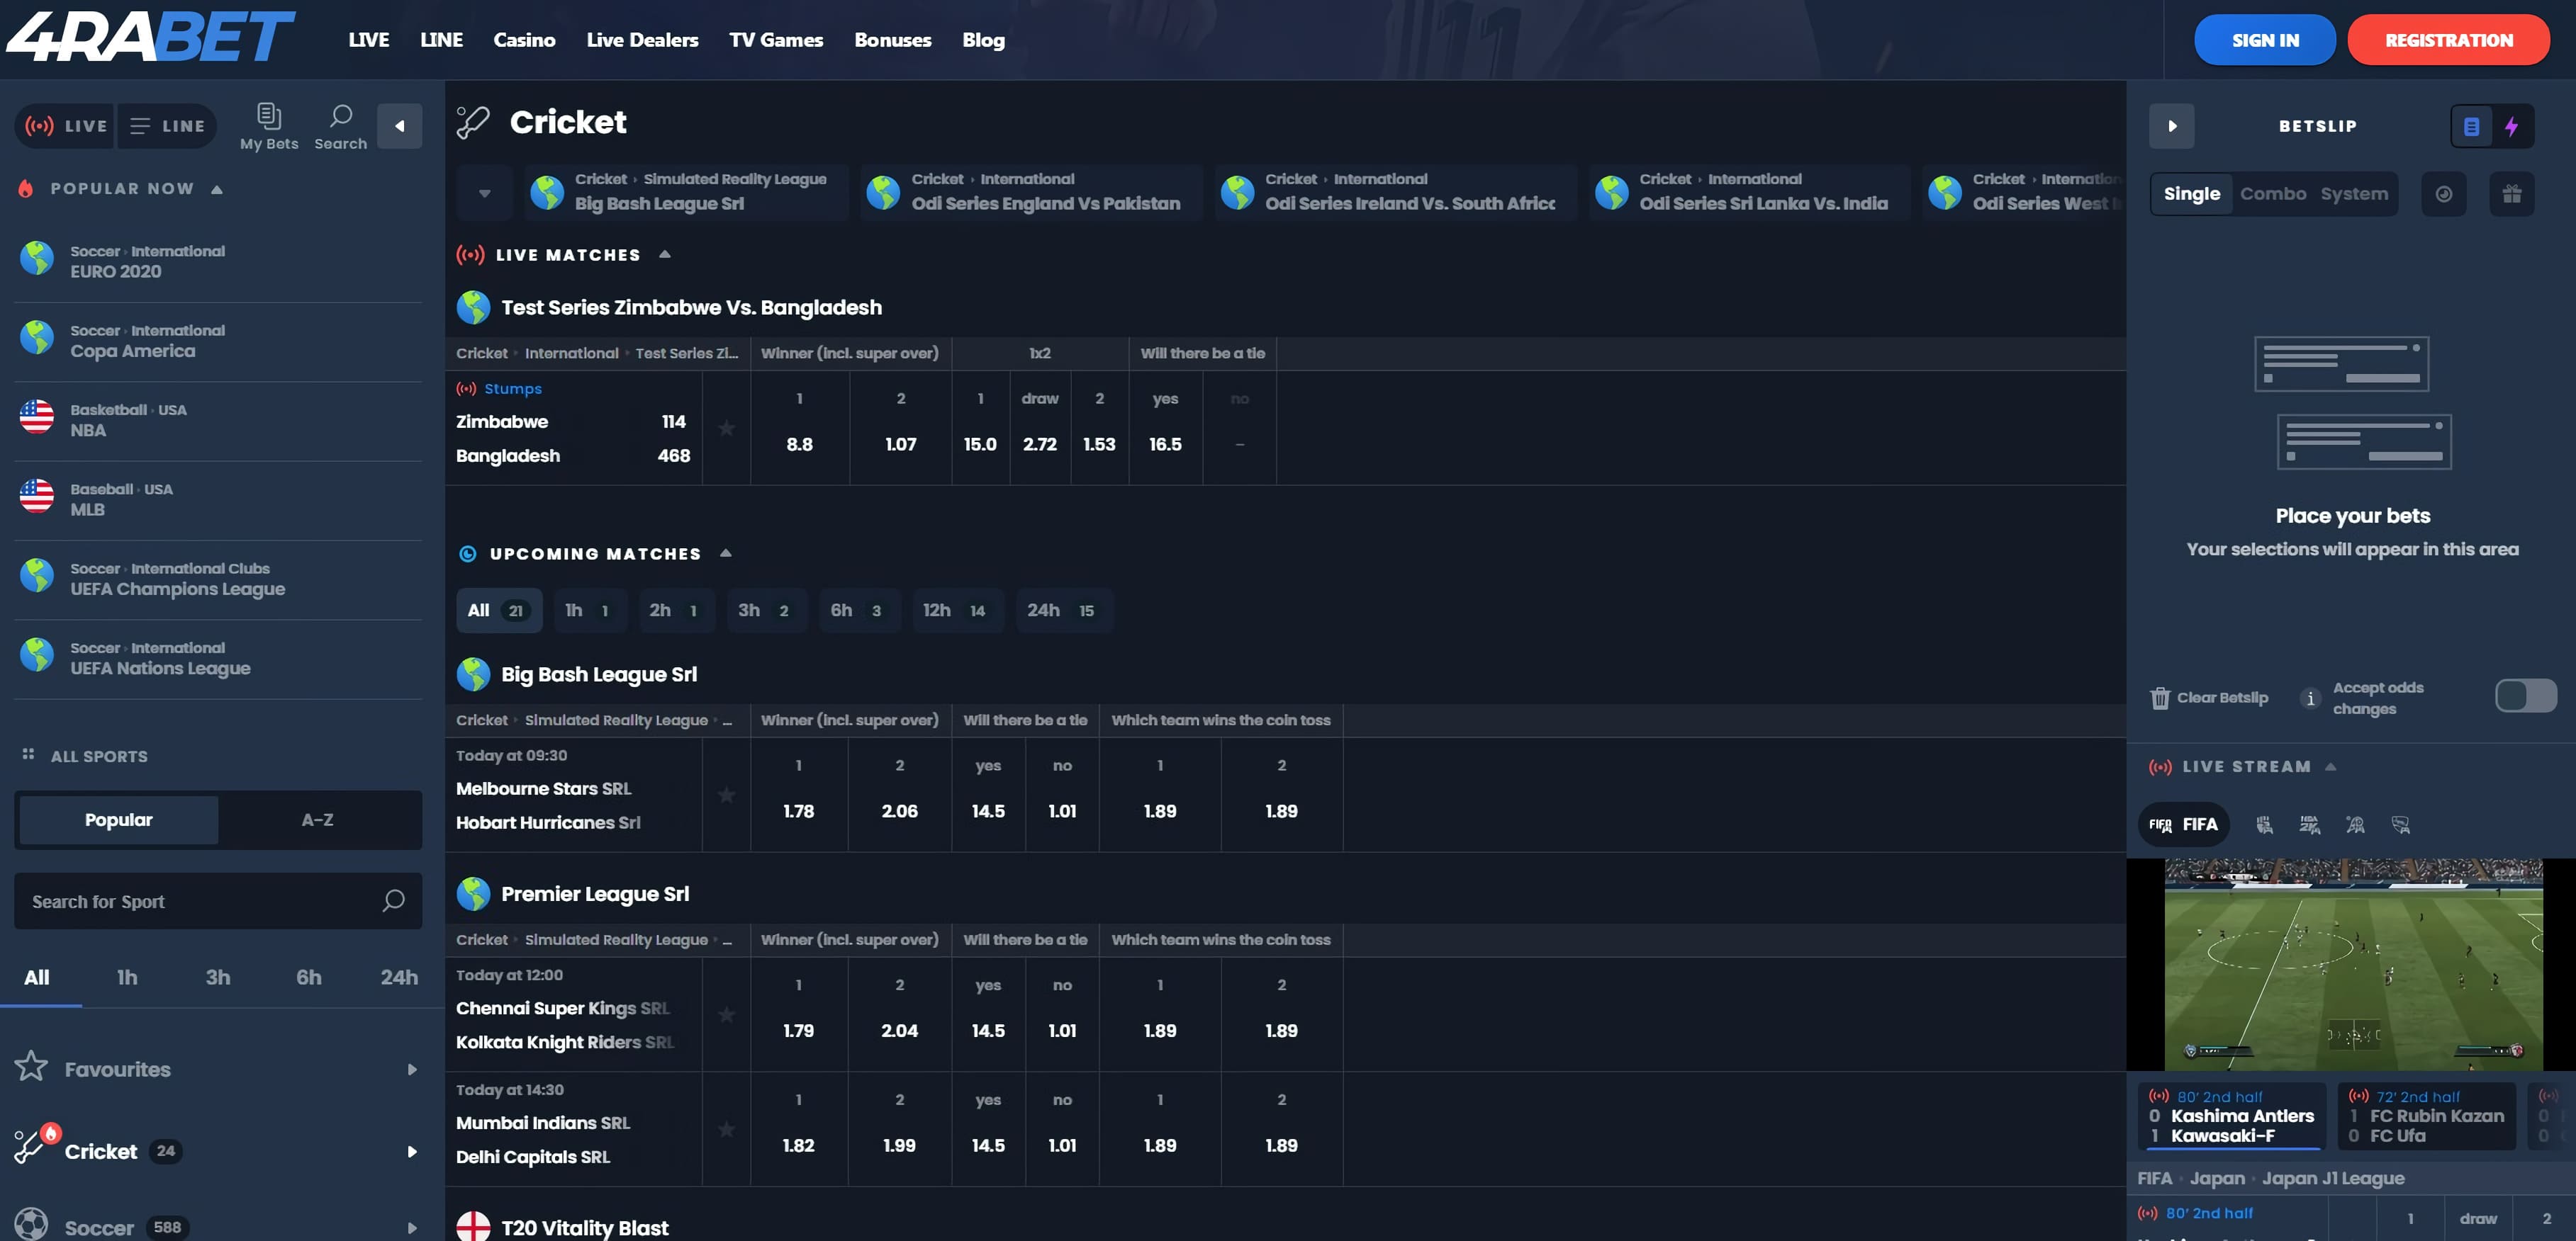Click the flame icon beside Popular Now
Viewport: 2576px width, 1241px height.
26,189
